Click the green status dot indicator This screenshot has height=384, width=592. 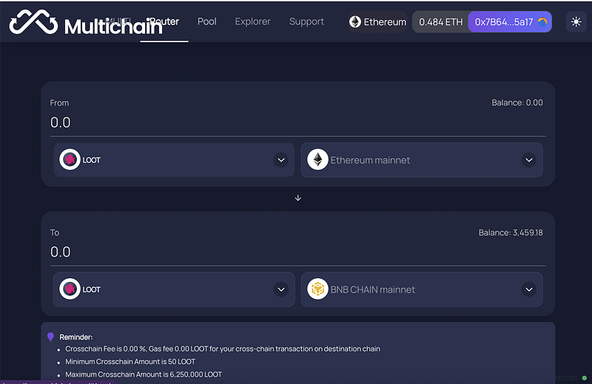point(585,378)
